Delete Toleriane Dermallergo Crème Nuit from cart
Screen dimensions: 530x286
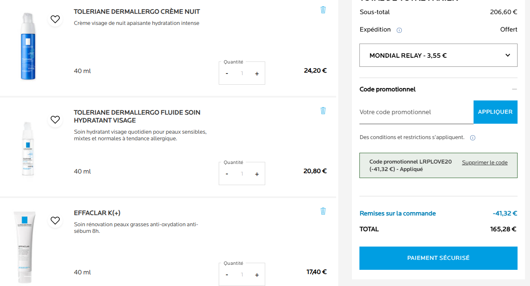(323, 10)
